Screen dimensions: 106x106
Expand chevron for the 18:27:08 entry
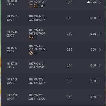point(100,81)
